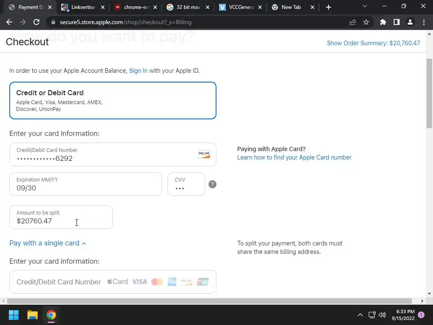This screenshot has width=433, height=325.
Task: Click the address bar URL
Action: tap(126, 22)
